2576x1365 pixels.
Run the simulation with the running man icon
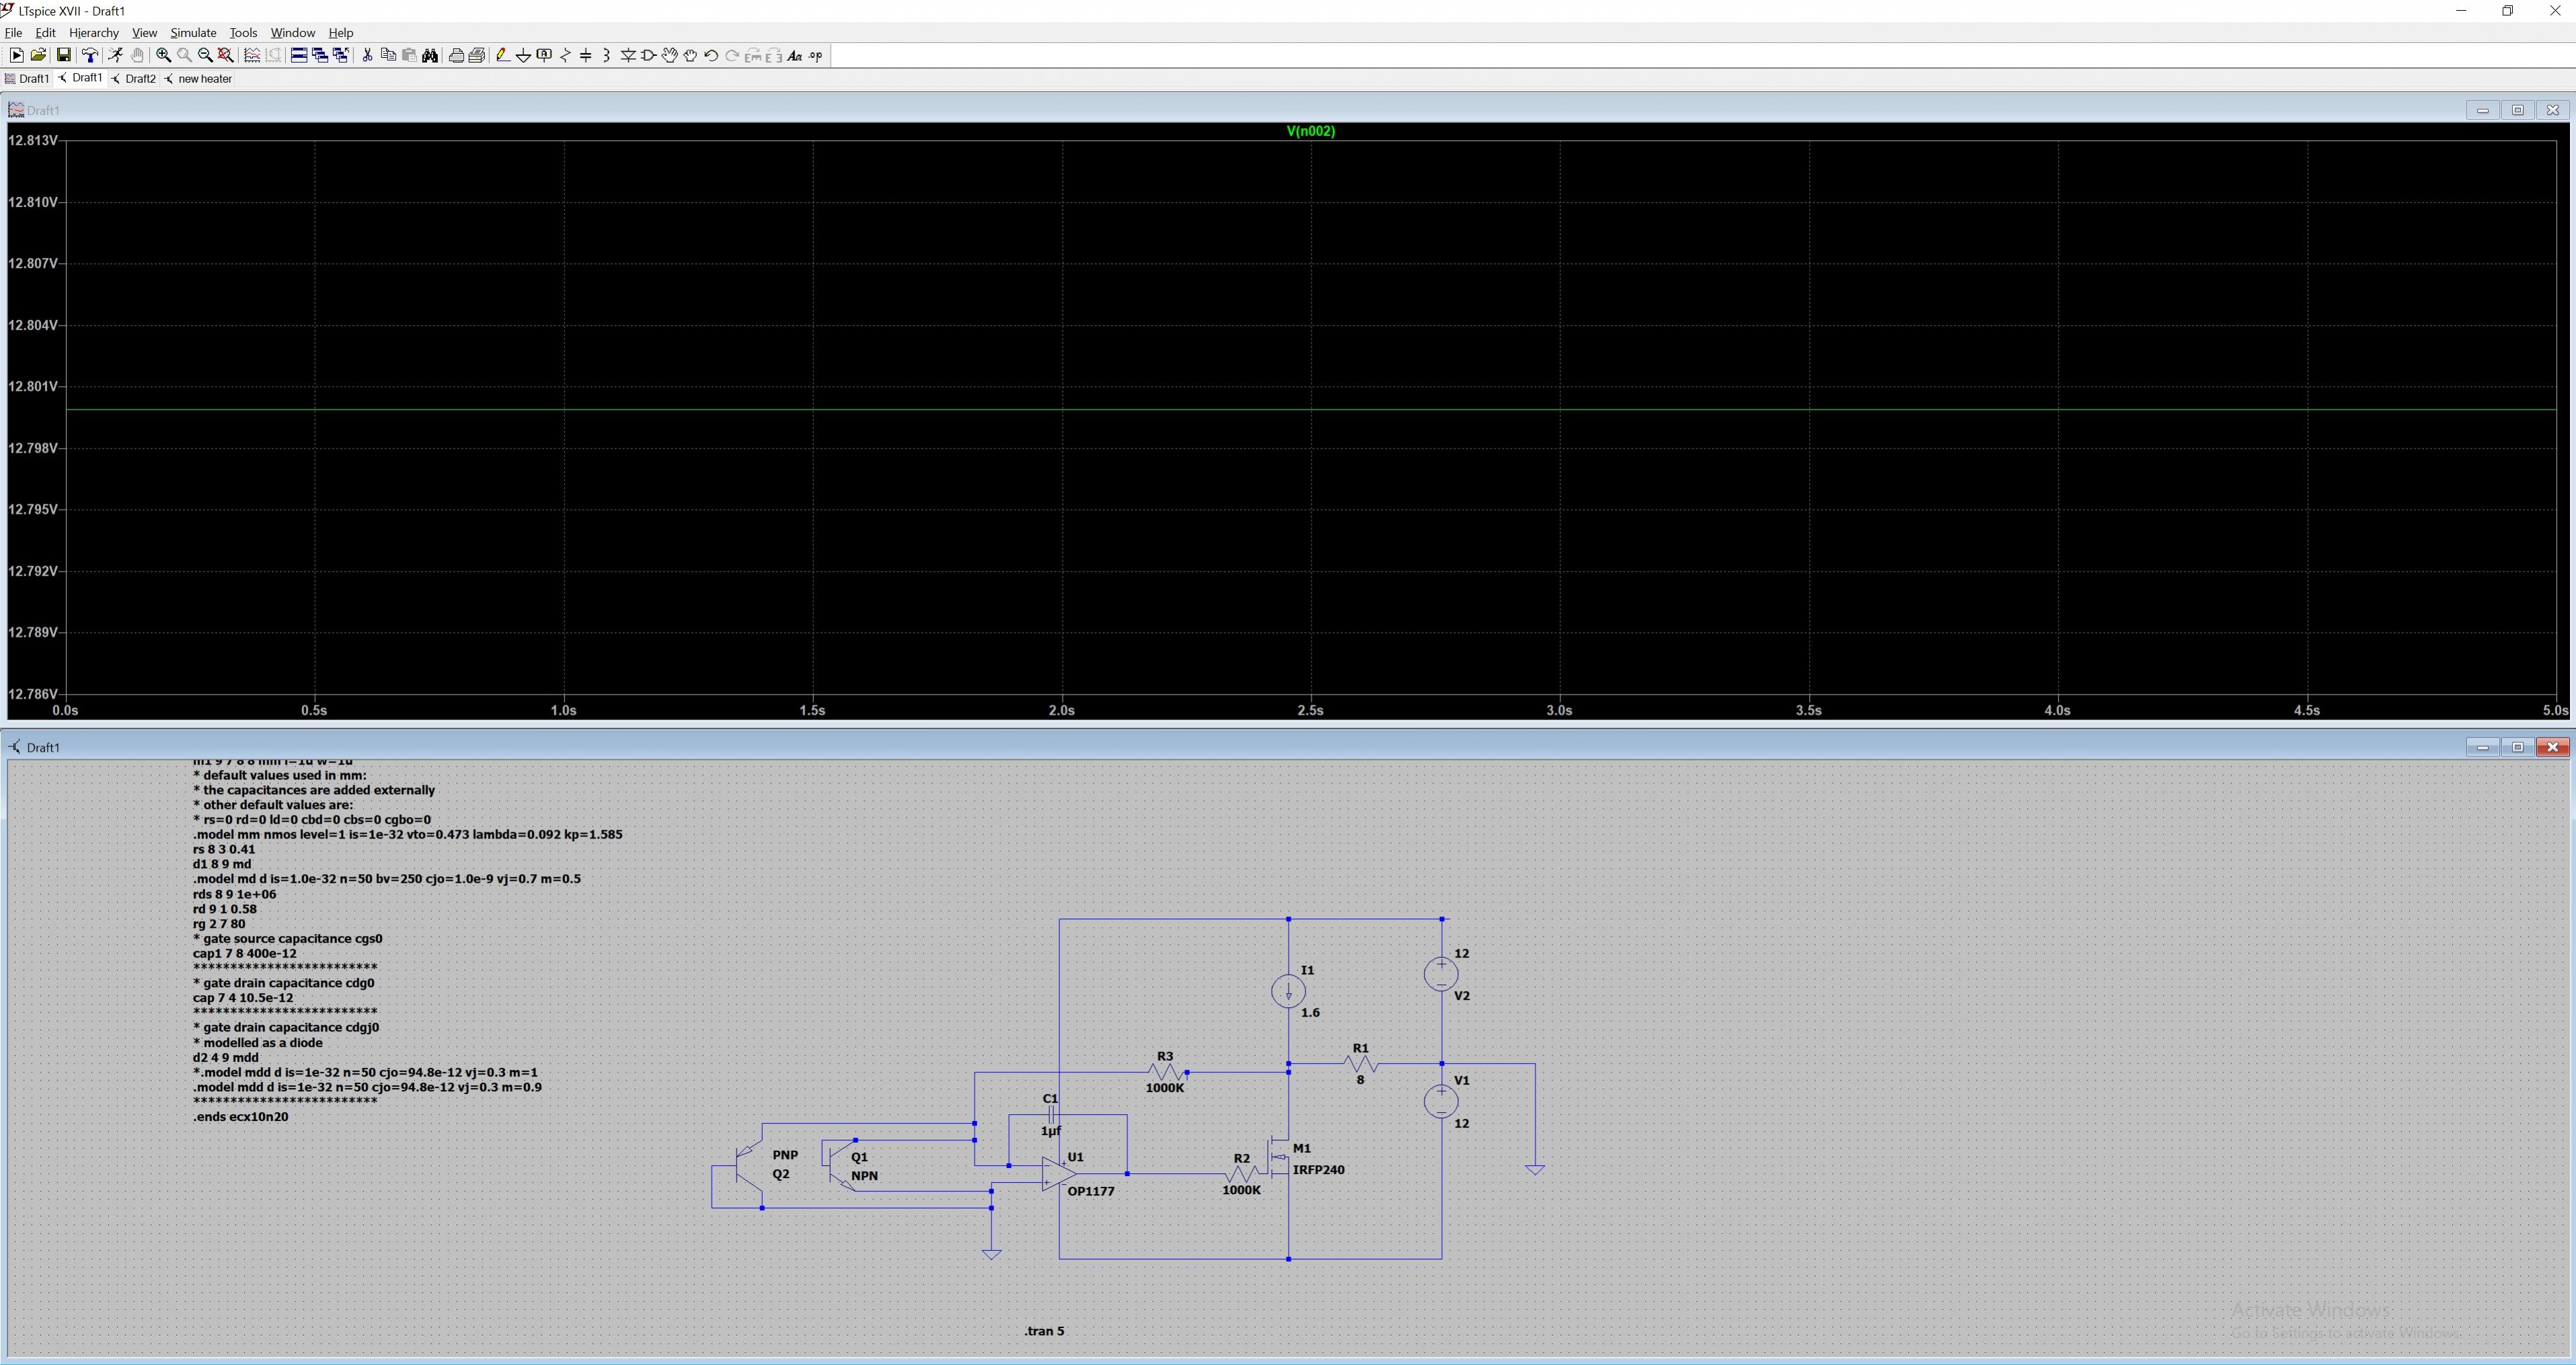click(x=116, y=56)
